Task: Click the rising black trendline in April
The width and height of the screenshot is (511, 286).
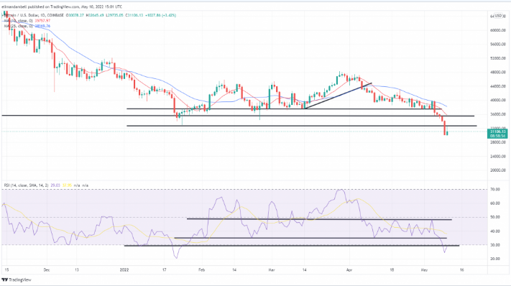Action: (339, 96)
